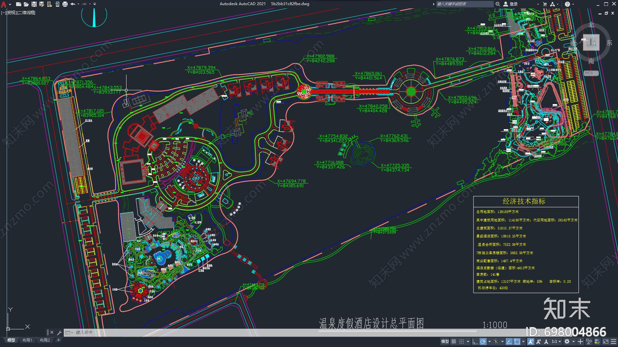Viewport: 618px width, 347px height.
Task: Switch to the 布局2 layout tab
Action: pyautogui.click(x=45, y=340)
